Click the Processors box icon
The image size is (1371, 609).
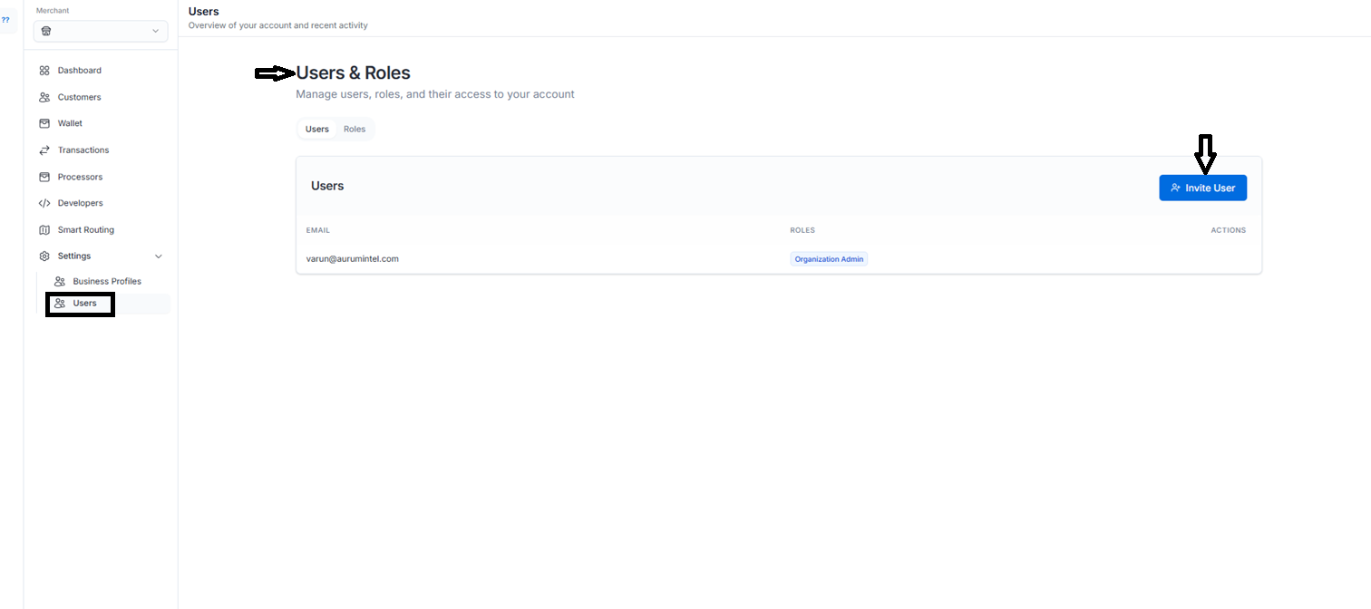click(x=44, y=177)
